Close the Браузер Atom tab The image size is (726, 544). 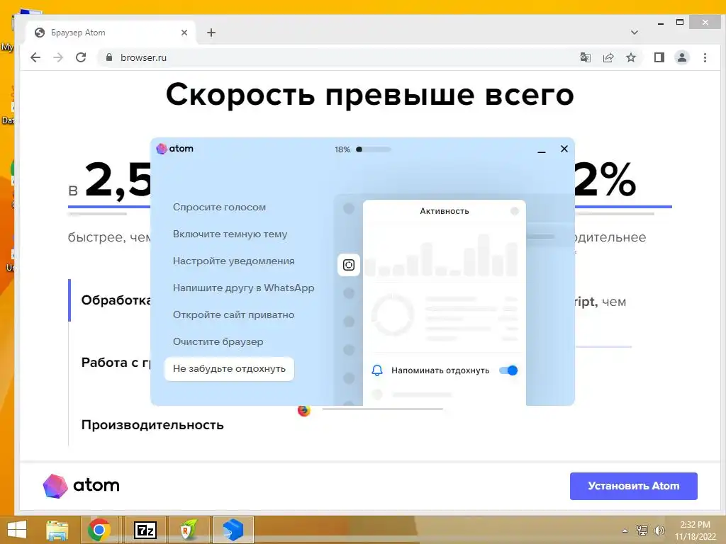184,33
